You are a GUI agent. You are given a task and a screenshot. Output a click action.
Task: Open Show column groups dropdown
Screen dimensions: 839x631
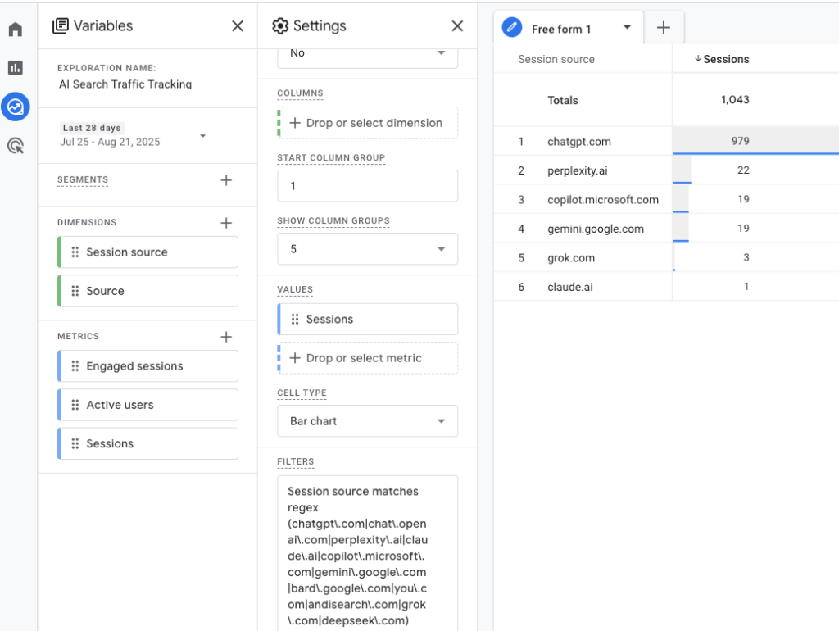click(368, 249)
